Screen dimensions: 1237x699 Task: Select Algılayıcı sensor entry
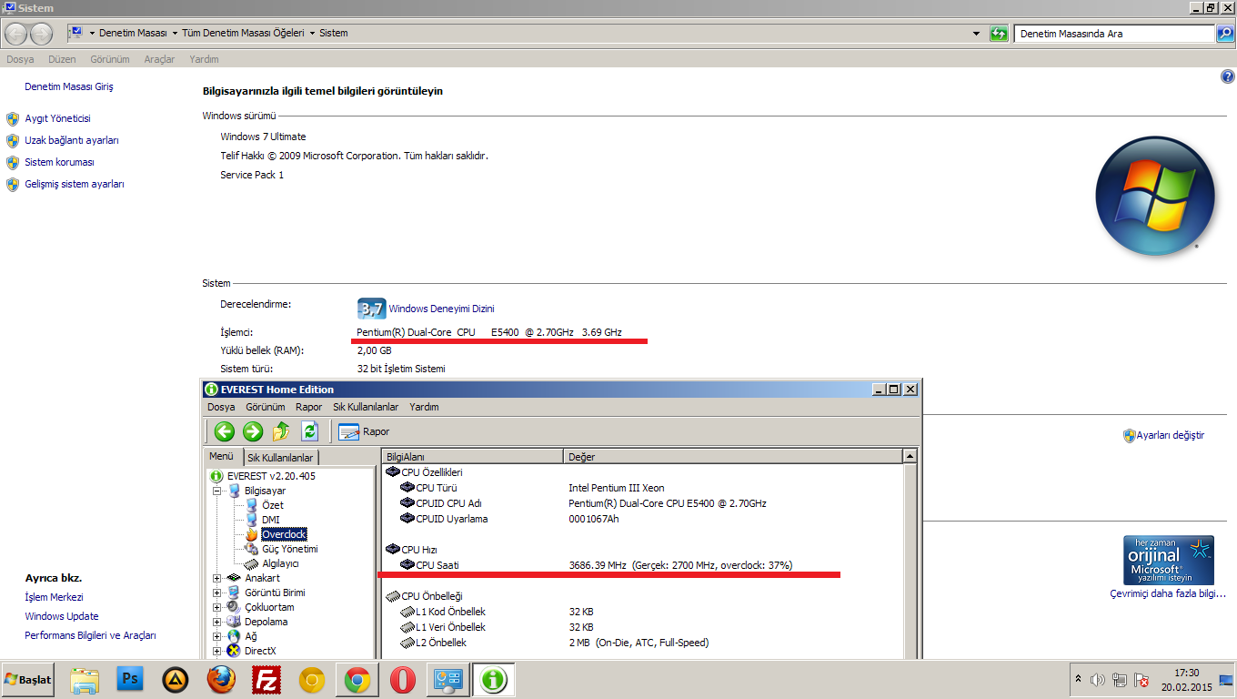pyautogui.click(x=280, y=563)
